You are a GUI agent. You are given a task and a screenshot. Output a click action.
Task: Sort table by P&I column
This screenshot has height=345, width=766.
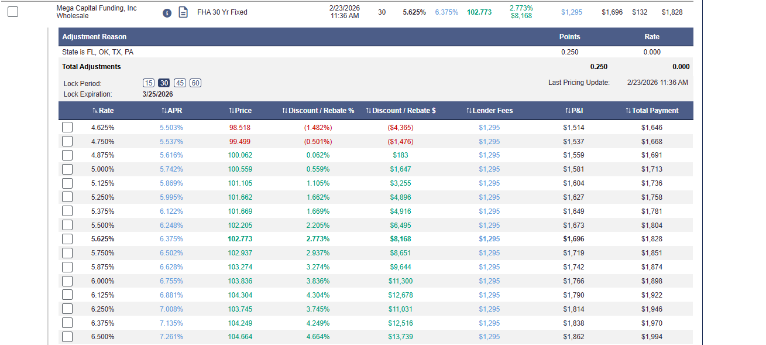(x=574, y=111)
